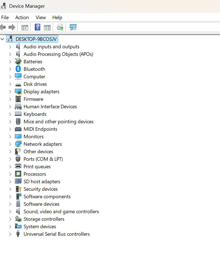This screenshot has height=261, width=220.
Task: Expand the Monitors category chevron
Action: point(10,137)
